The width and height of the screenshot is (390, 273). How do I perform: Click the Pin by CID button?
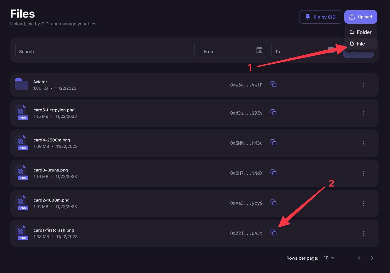pyautogui.click(x=321, y=17)
